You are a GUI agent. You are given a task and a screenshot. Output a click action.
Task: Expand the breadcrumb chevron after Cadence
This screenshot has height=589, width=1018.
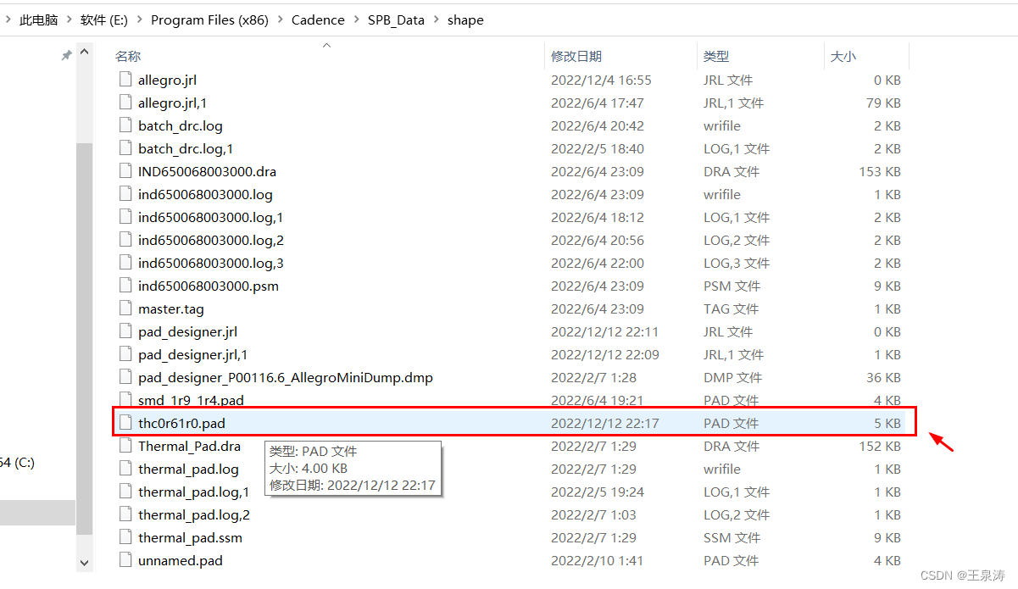tap(356, 20)
